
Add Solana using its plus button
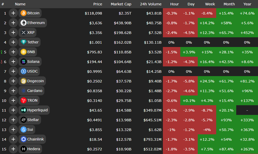pyautogui.click(x=13, y=62)
